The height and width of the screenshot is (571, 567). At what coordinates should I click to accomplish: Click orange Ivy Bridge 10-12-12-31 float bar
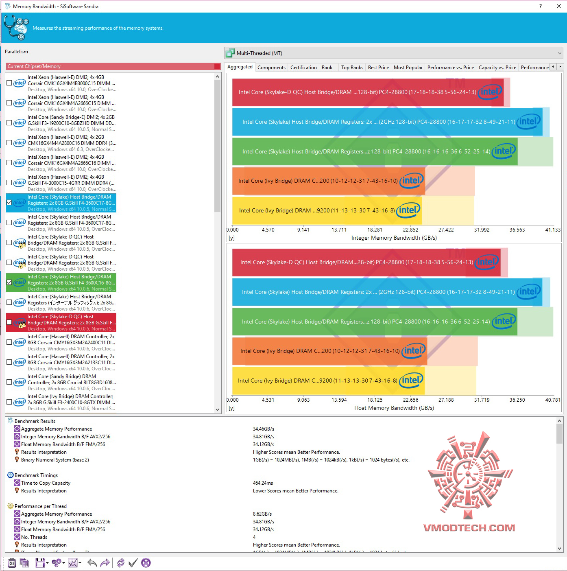[x=329, y=351]
